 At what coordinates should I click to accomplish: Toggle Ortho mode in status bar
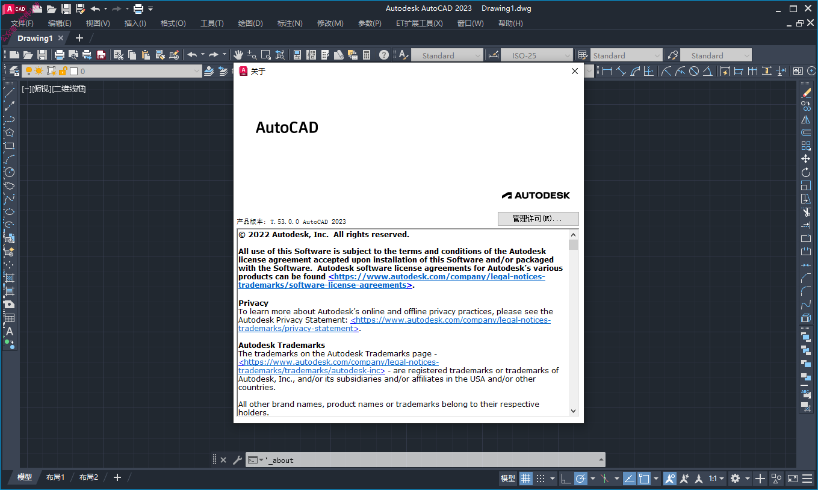[x=566, y=479]
